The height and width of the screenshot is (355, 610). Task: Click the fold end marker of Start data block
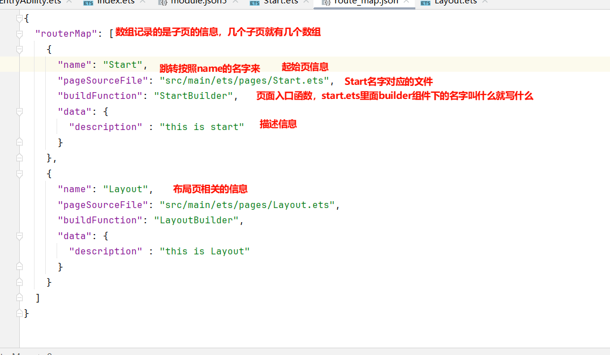[x=19, y=142]
